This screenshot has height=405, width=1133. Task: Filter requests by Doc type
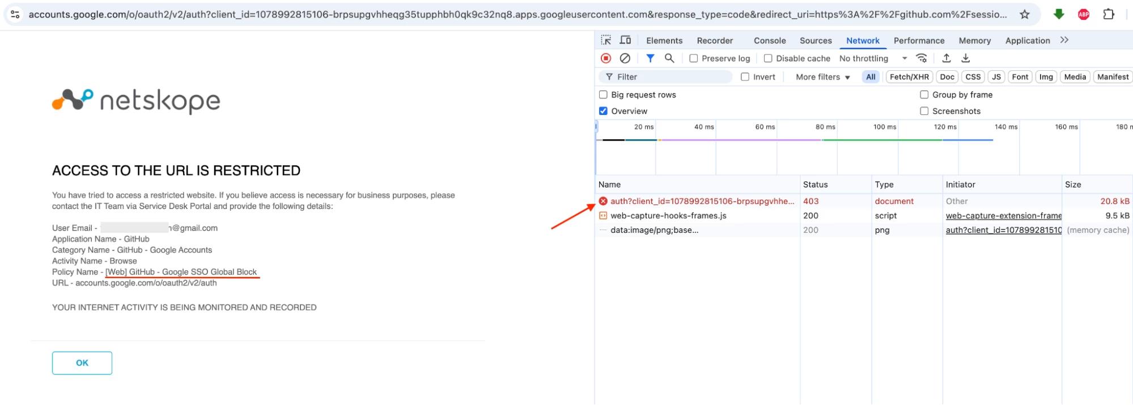947,77
